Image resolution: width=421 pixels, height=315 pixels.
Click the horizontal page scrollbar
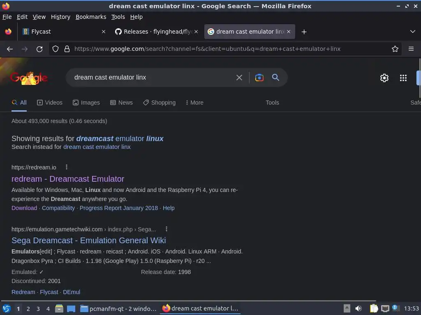pyautogui.click(x=188, y=301)
